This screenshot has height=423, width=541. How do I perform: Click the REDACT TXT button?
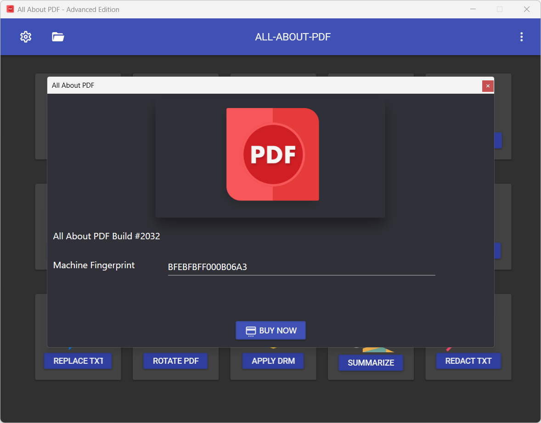[468, 361]
